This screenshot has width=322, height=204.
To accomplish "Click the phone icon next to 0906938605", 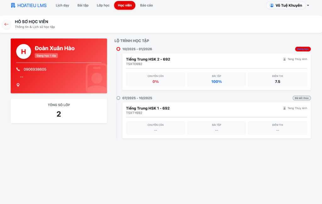I will (x=18, y=69).
